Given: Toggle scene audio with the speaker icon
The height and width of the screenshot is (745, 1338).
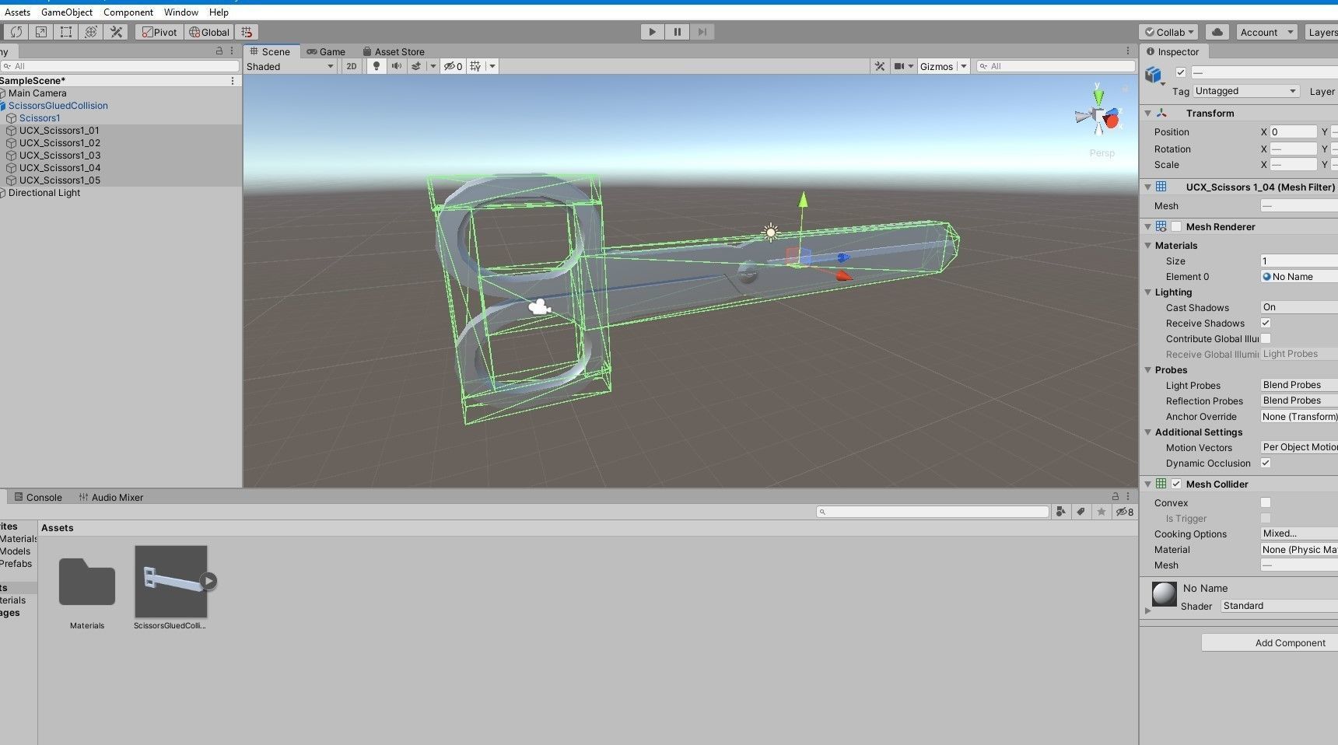Looking at the screenshot, I should pos(397,66).
